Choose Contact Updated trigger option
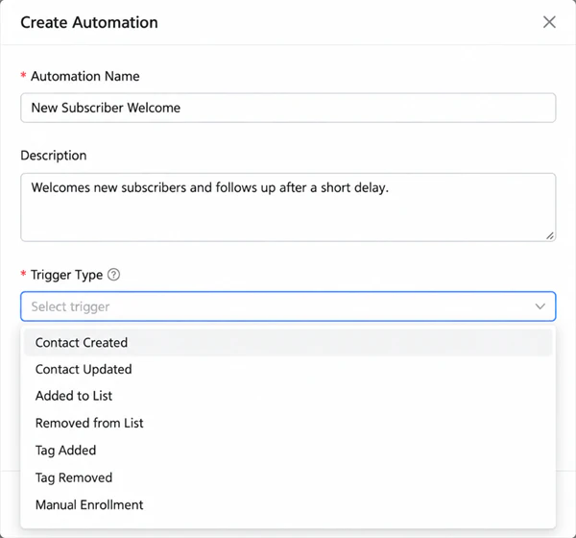Viewport: 576px width, 538px height. click(x=288, y=369)
